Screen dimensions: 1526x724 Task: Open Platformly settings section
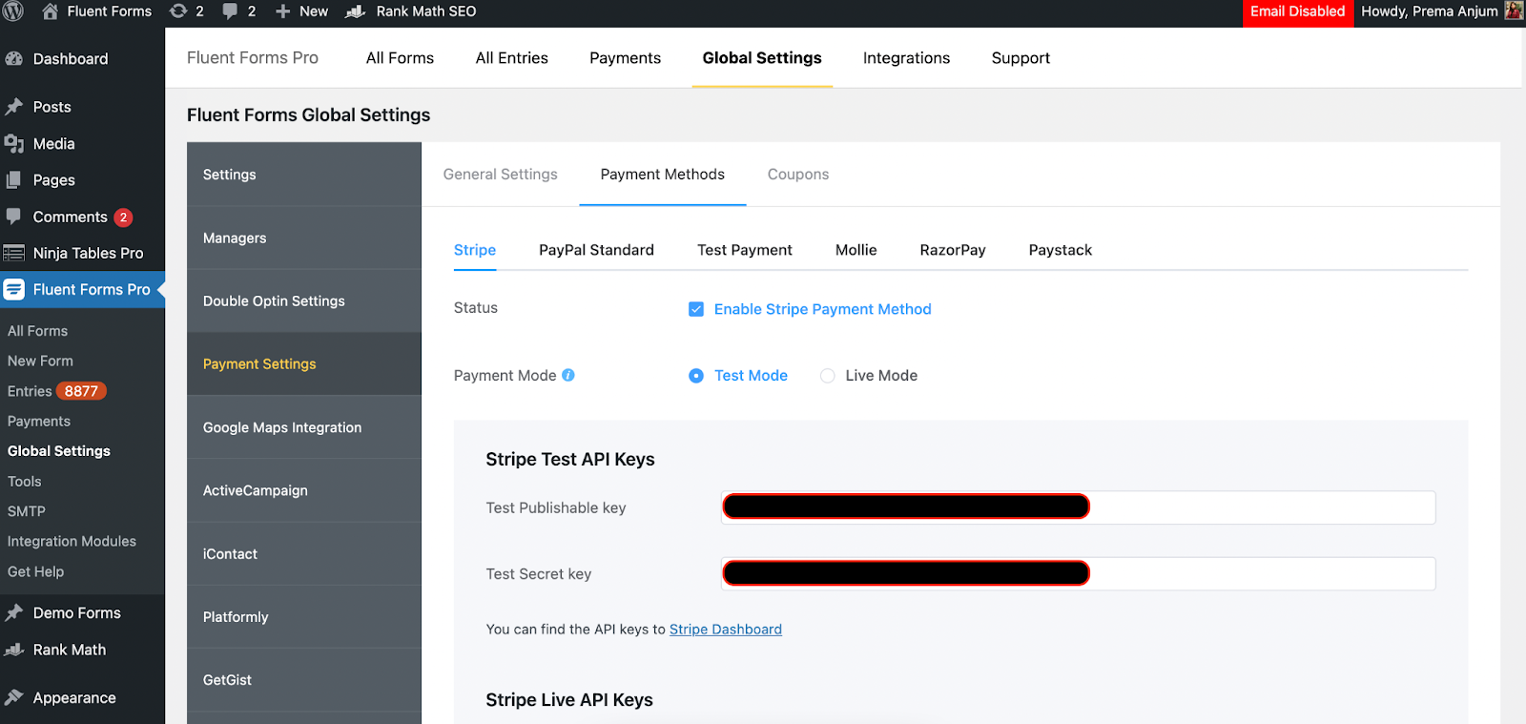tap(304, 617)
